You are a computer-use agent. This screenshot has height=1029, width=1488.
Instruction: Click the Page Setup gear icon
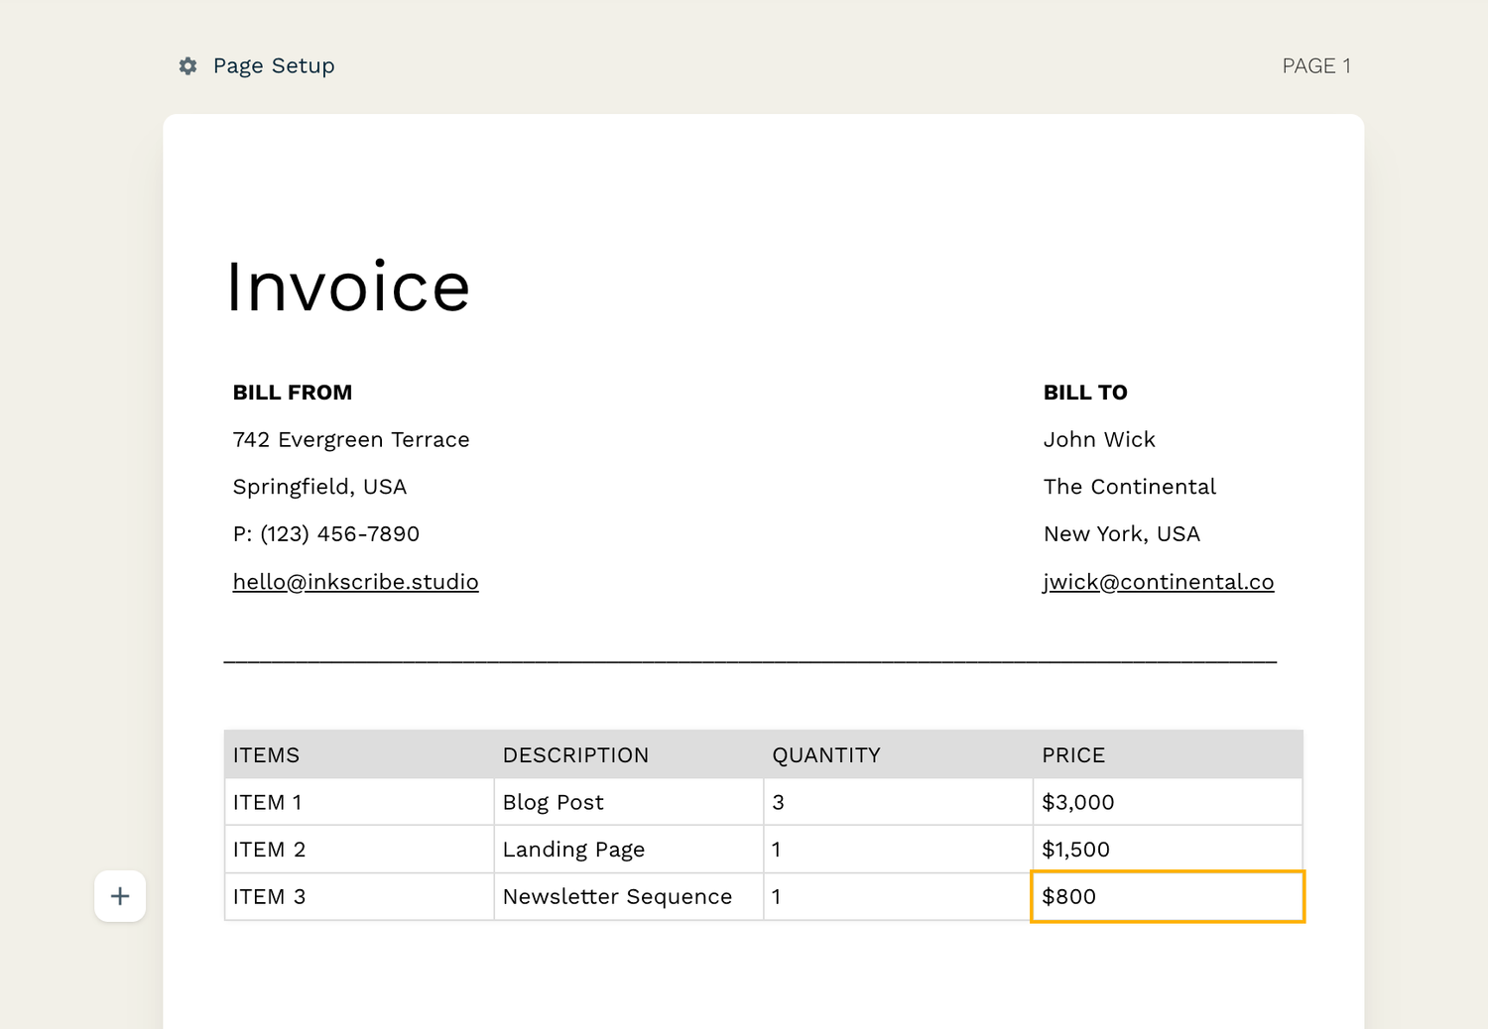pos(187,66)
